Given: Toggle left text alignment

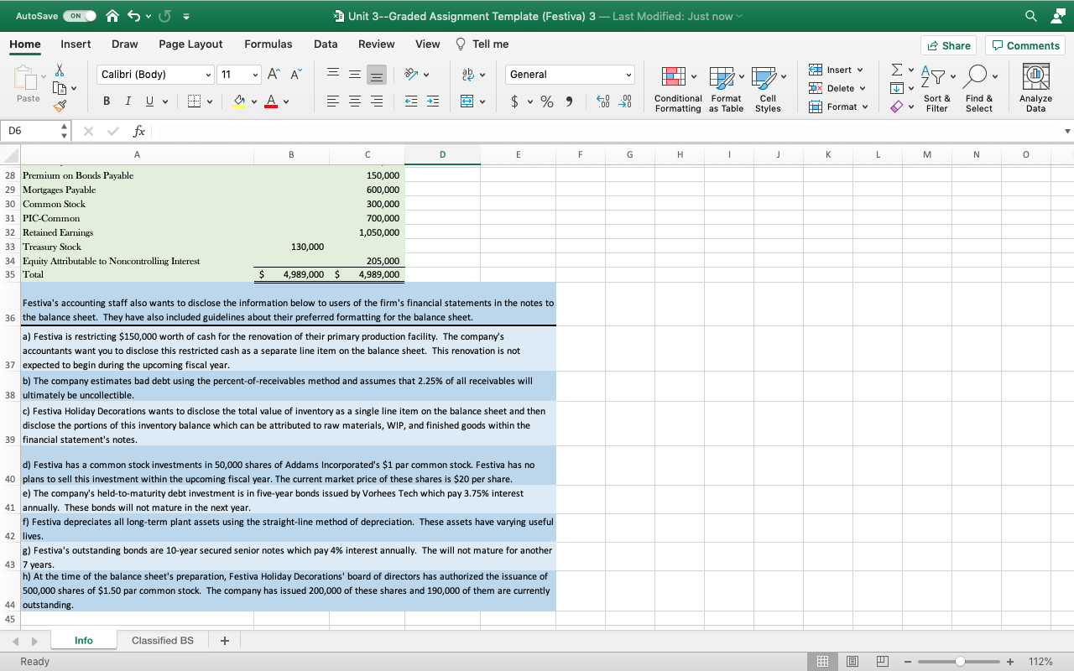Looking at the screenshot, I should click(332, 102).
